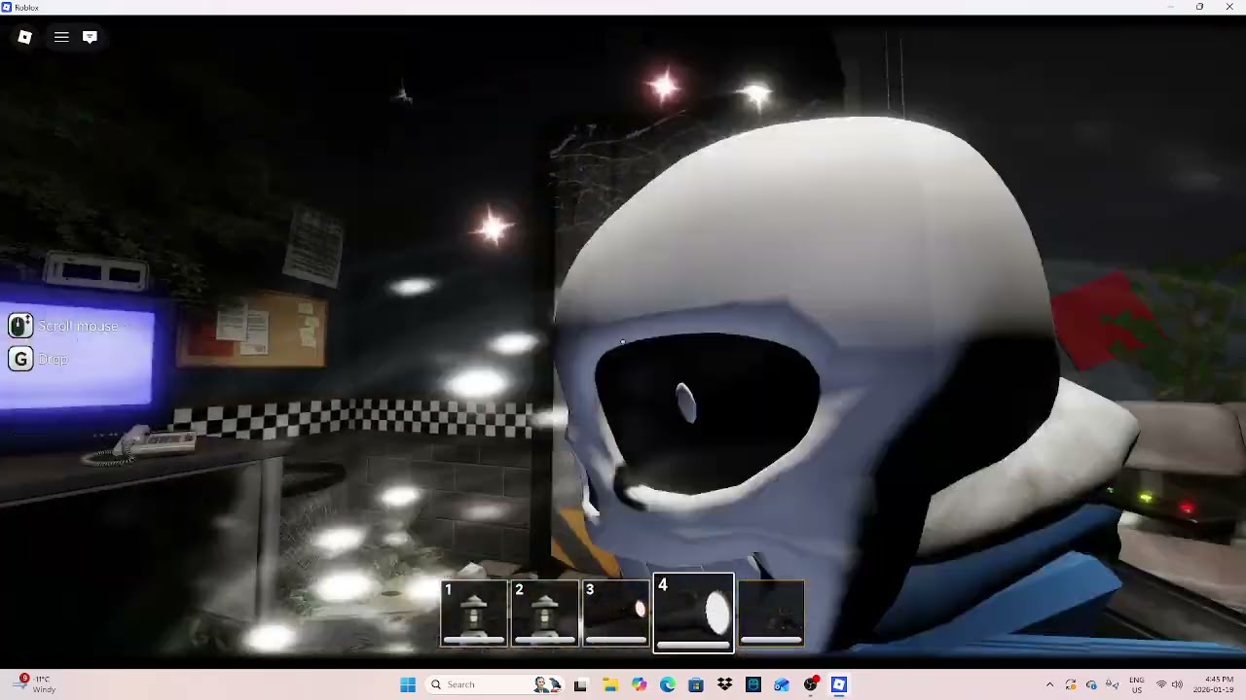Open Task View from taskbar
The height and width of the screenshot is (700, 1246).
[x=581, y=684]
